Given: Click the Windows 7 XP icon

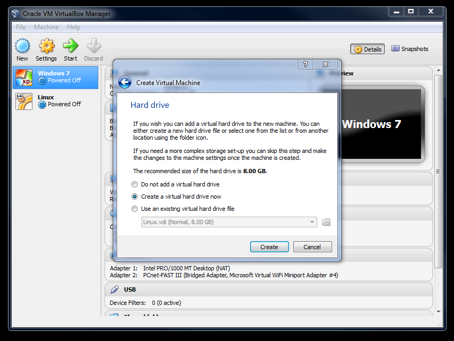Looking at the screenshot, I should click(x=24, y=78).
